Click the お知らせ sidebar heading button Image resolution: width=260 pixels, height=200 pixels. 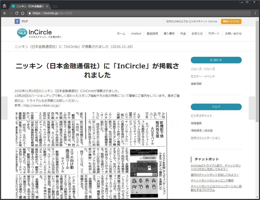216,60
